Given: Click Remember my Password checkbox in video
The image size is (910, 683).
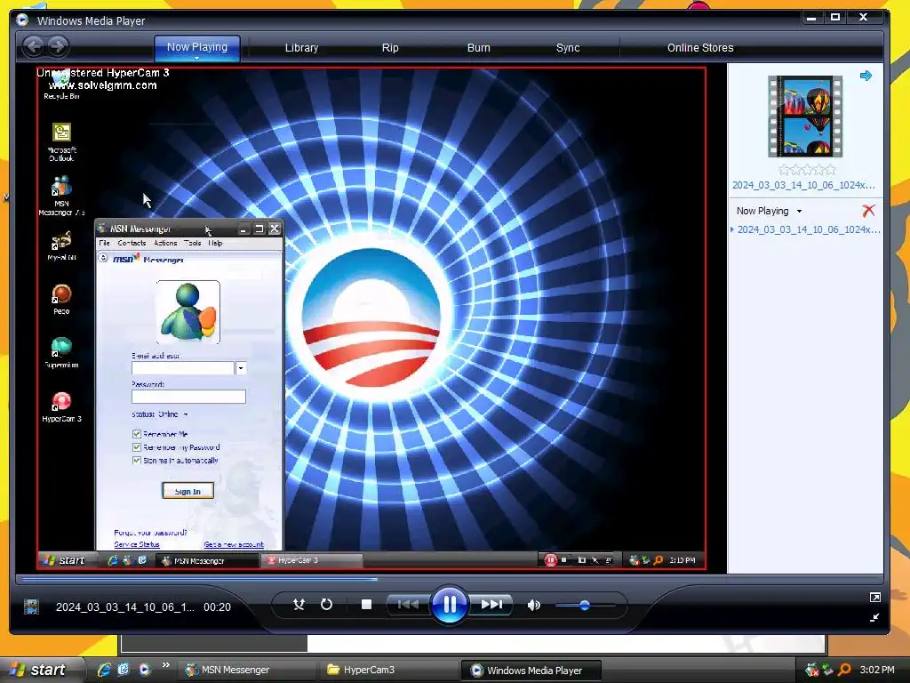Looking at the screenshot, I should click(136, 447).
